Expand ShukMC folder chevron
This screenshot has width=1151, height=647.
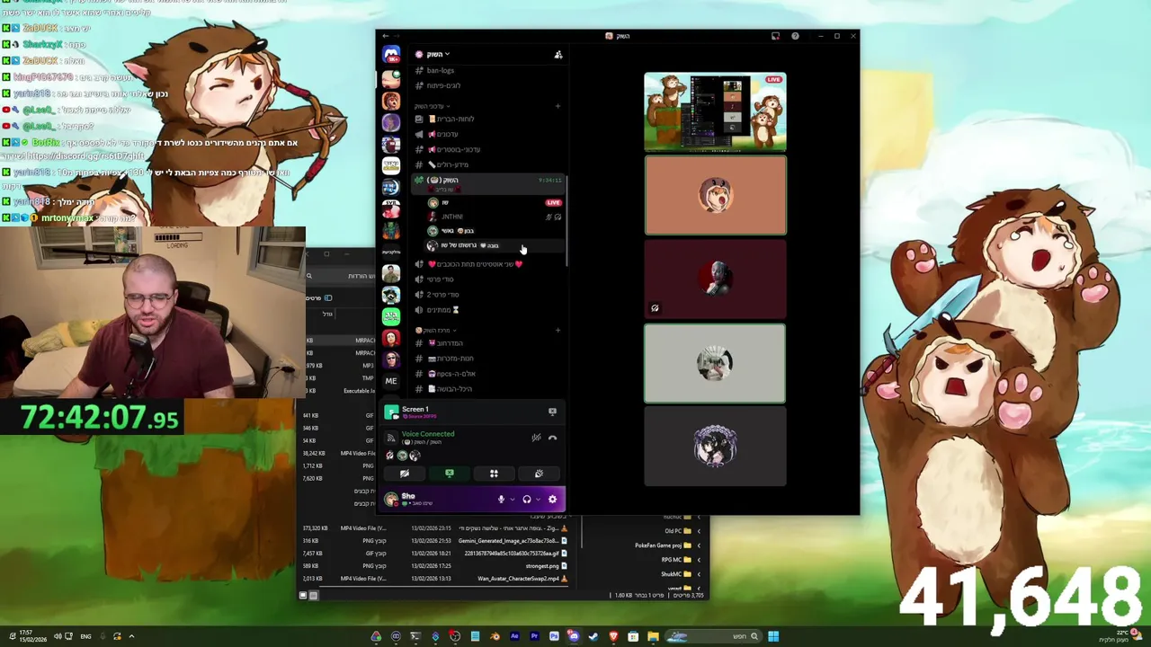(x=699, y=574)
